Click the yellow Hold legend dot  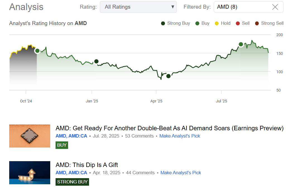(217, 23)
